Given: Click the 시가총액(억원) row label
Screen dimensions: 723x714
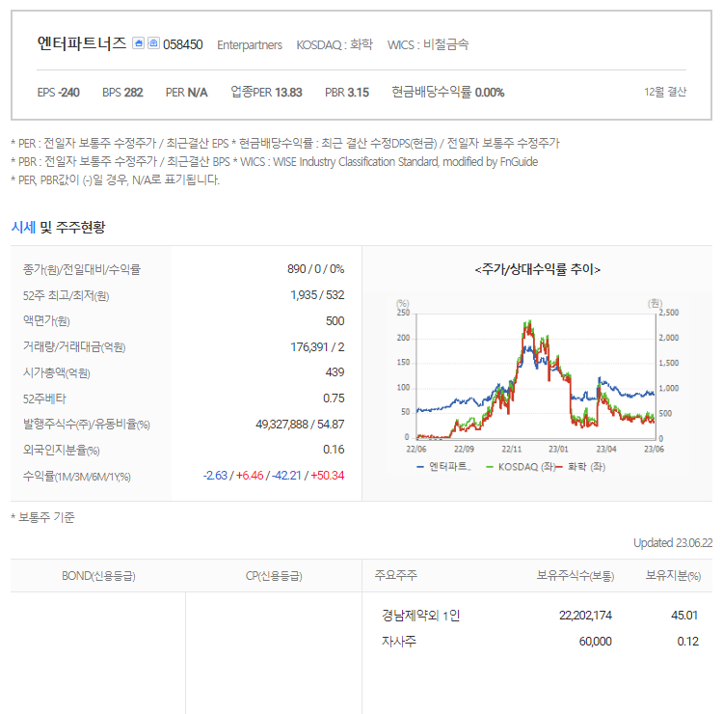Looking at the screenshot, I should 57,373.
